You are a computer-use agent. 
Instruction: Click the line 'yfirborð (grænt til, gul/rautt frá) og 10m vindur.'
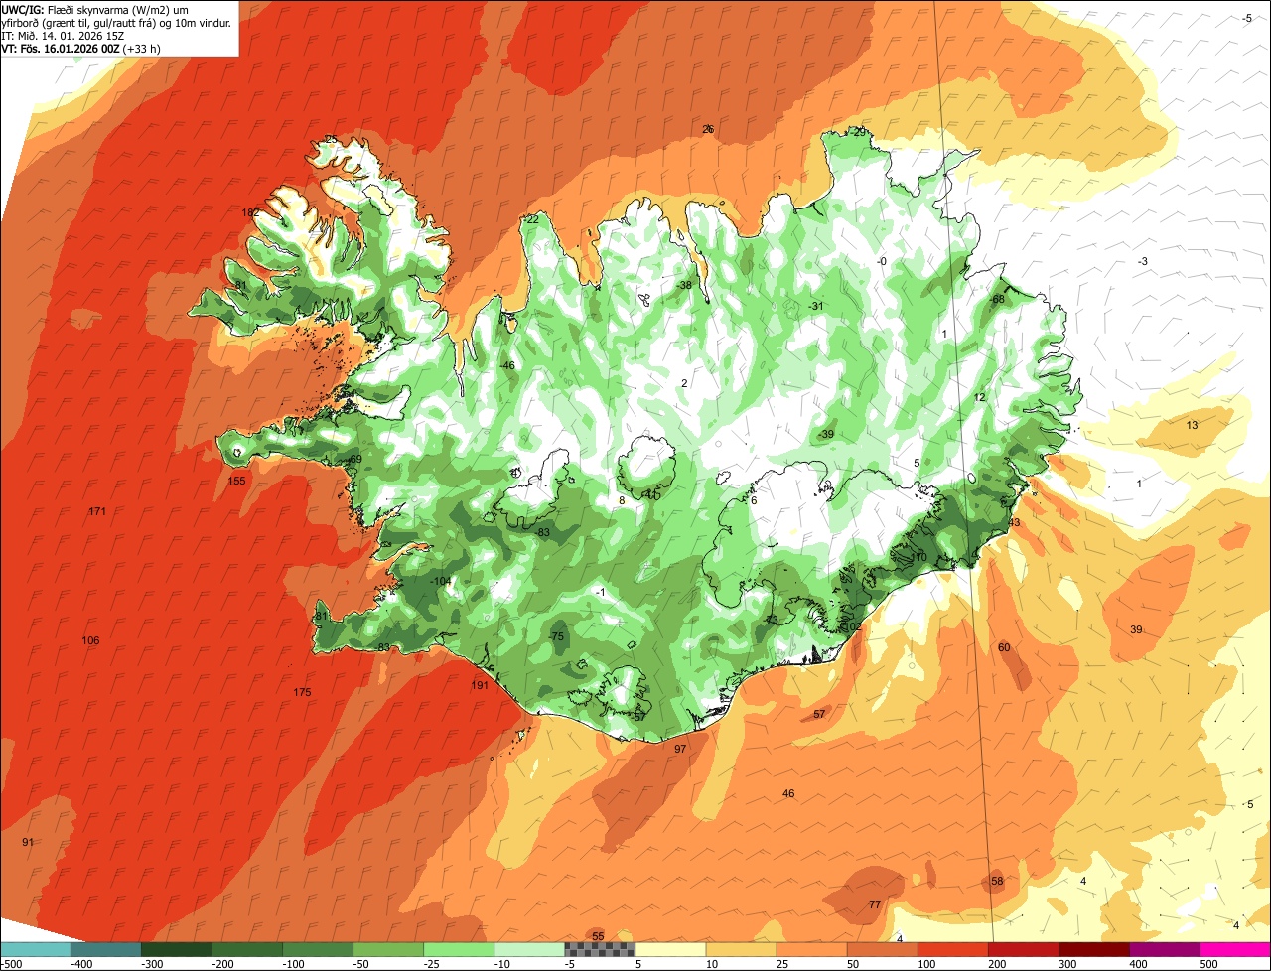pos(117,22)
